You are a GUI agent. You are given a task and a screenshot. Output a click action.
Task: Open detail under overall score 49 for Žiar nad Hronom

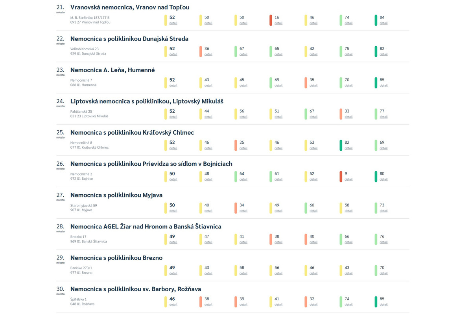coord(173,242)
